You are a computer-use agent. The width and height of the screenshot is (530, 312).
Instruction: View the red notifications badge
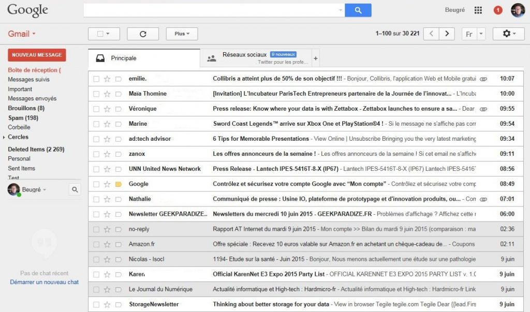497,10
